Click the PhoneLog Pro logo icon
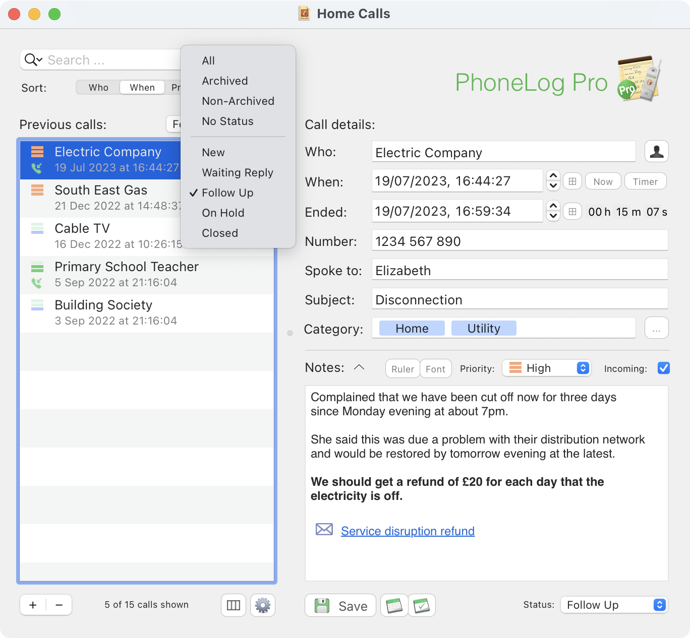 coord(639,79)
